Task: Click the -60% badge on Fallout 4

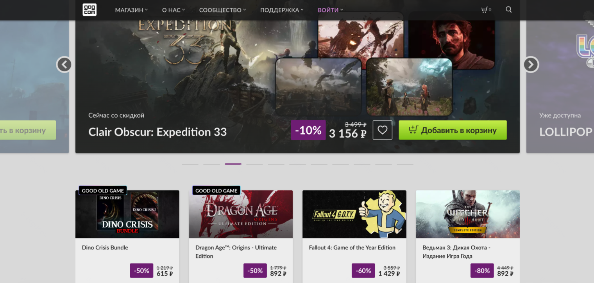Action: 363,271
